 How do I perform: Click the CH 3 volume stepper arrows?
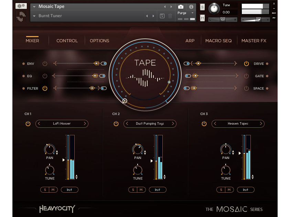(253, 177)
